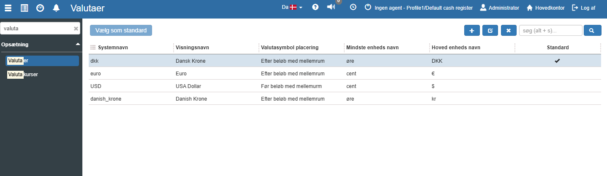
Task: Open the notifications bell
Action: (x=56, y=8)
